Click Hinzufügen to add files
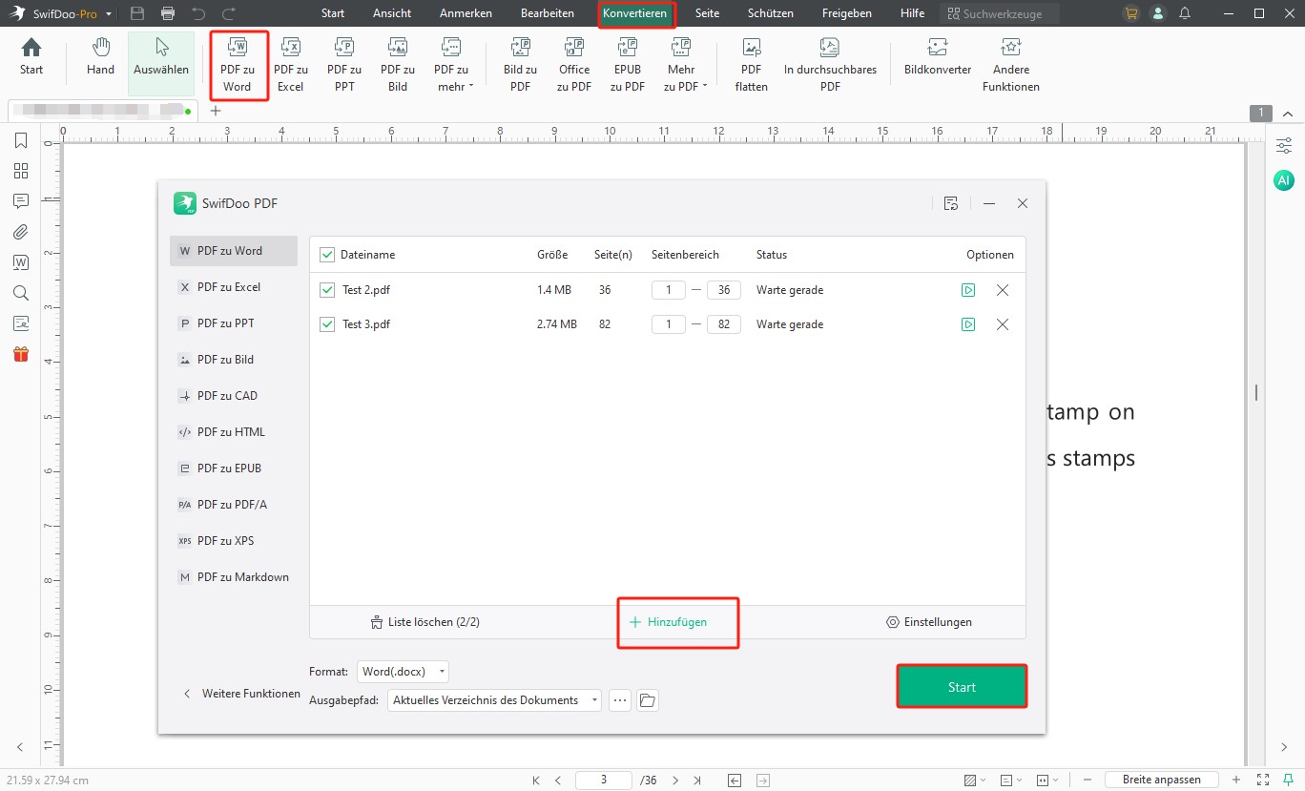 point(668,622)
